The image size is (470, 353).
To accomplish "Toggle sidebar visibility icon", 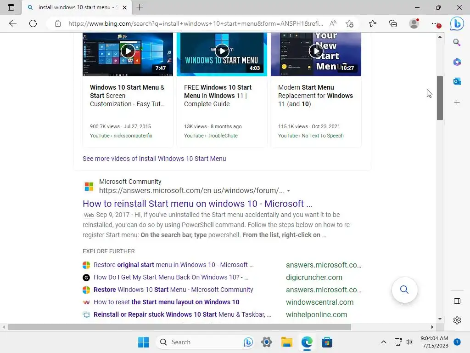I will tap(457, 301).
